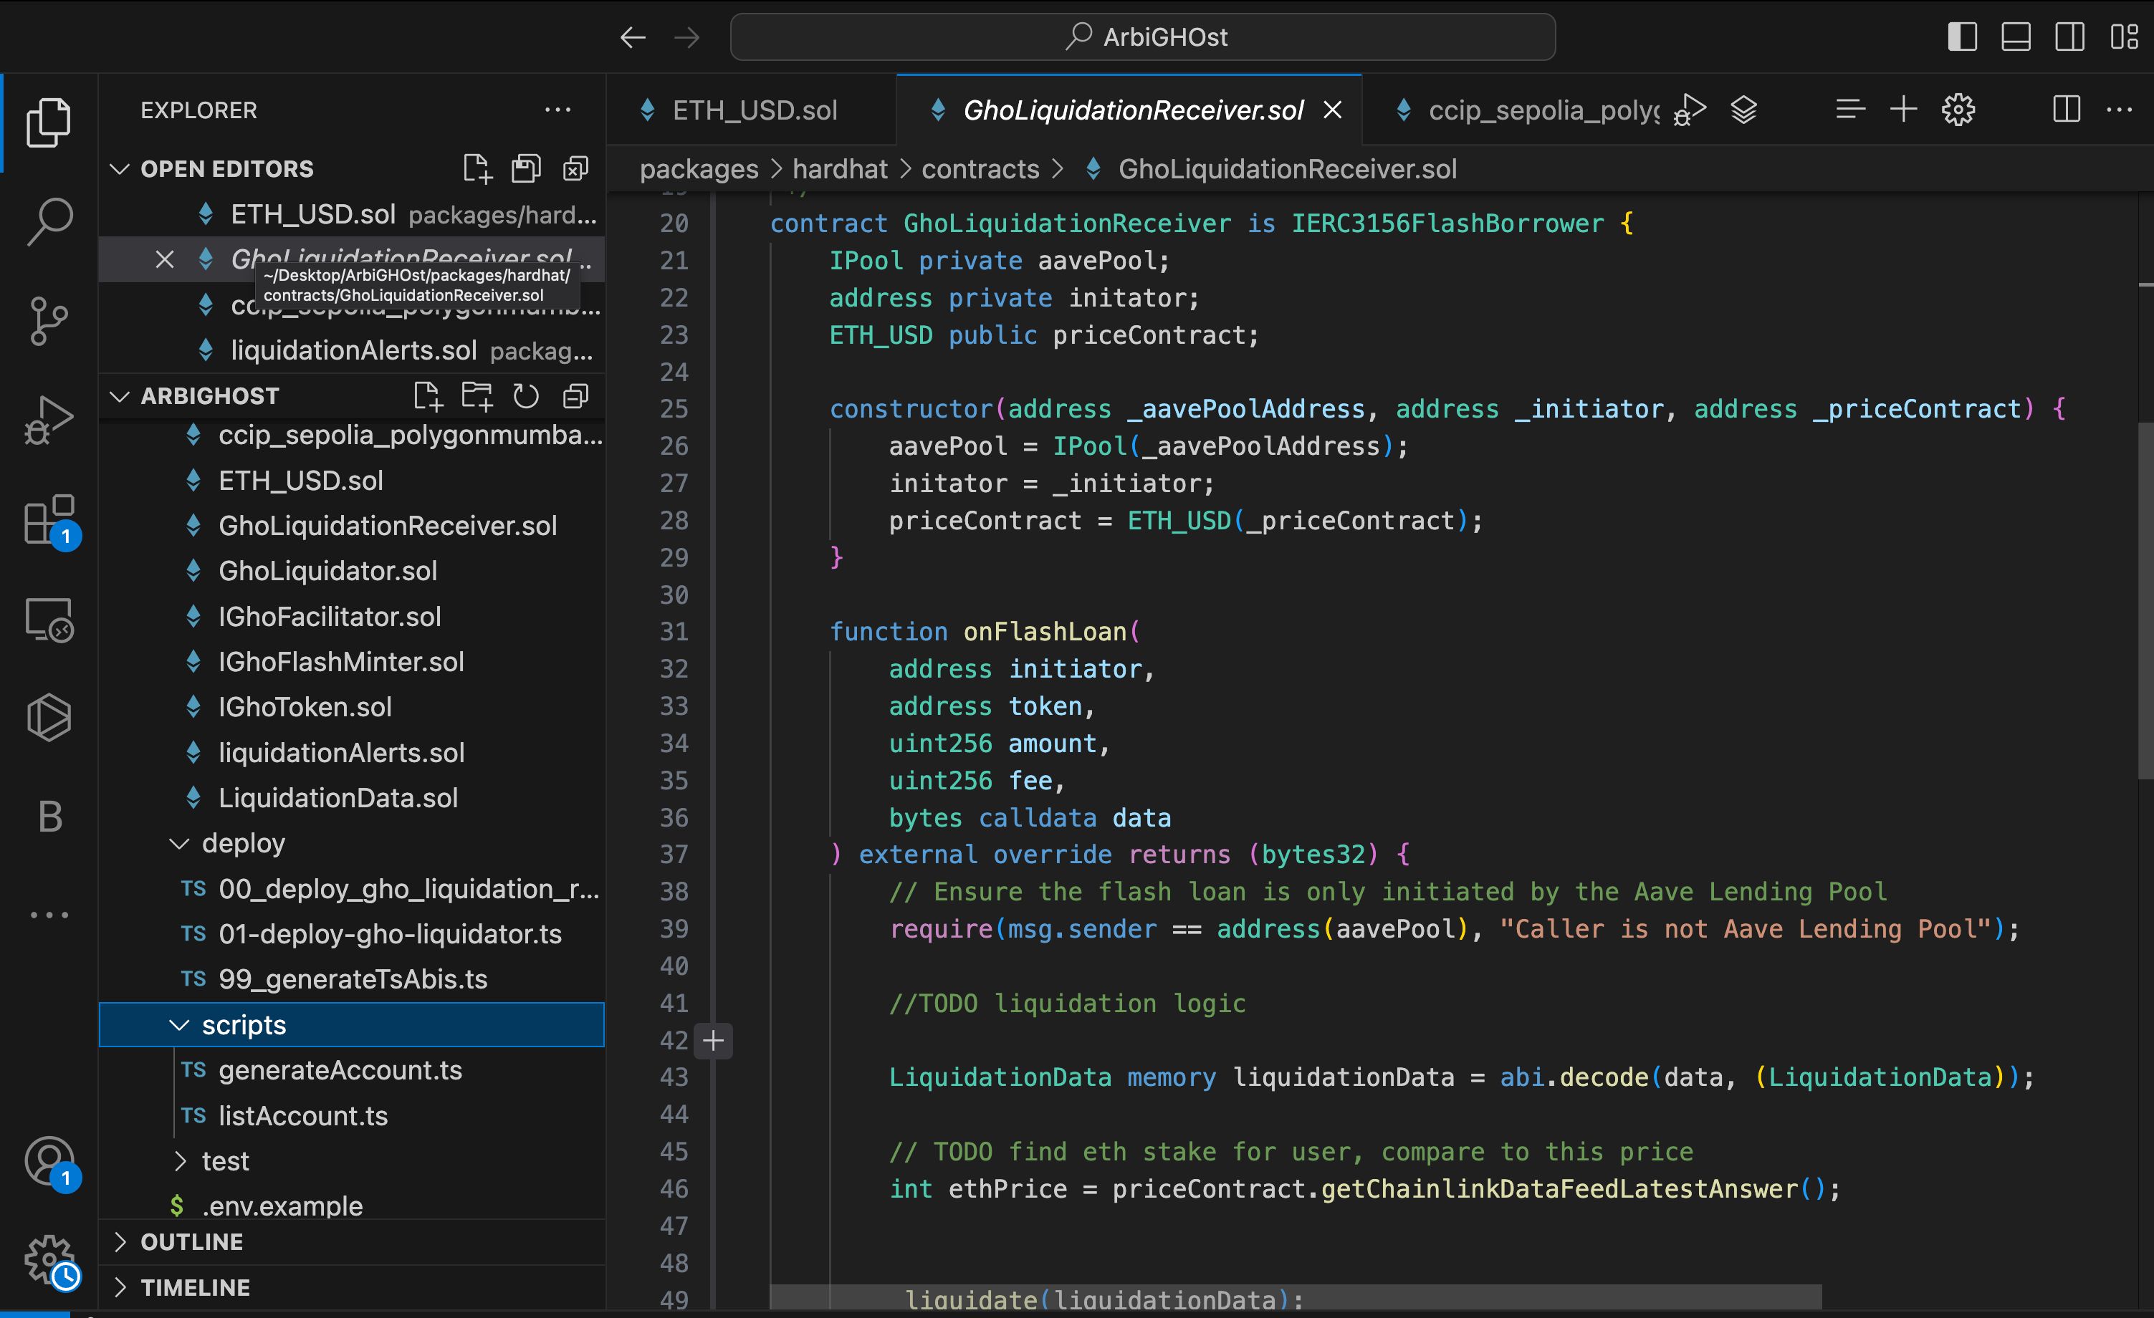The width and height of the screenshot is (2154, 1318).
Task: Click the lines list icon in editor toolbar
Action: [x=1849, y=110]
